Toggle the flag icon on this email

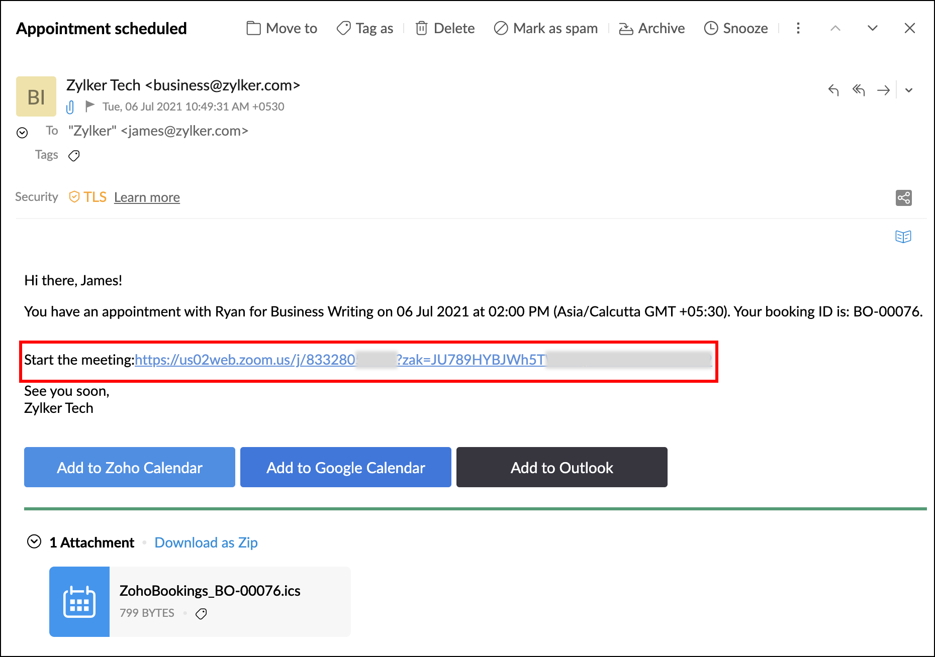(90, 106)
